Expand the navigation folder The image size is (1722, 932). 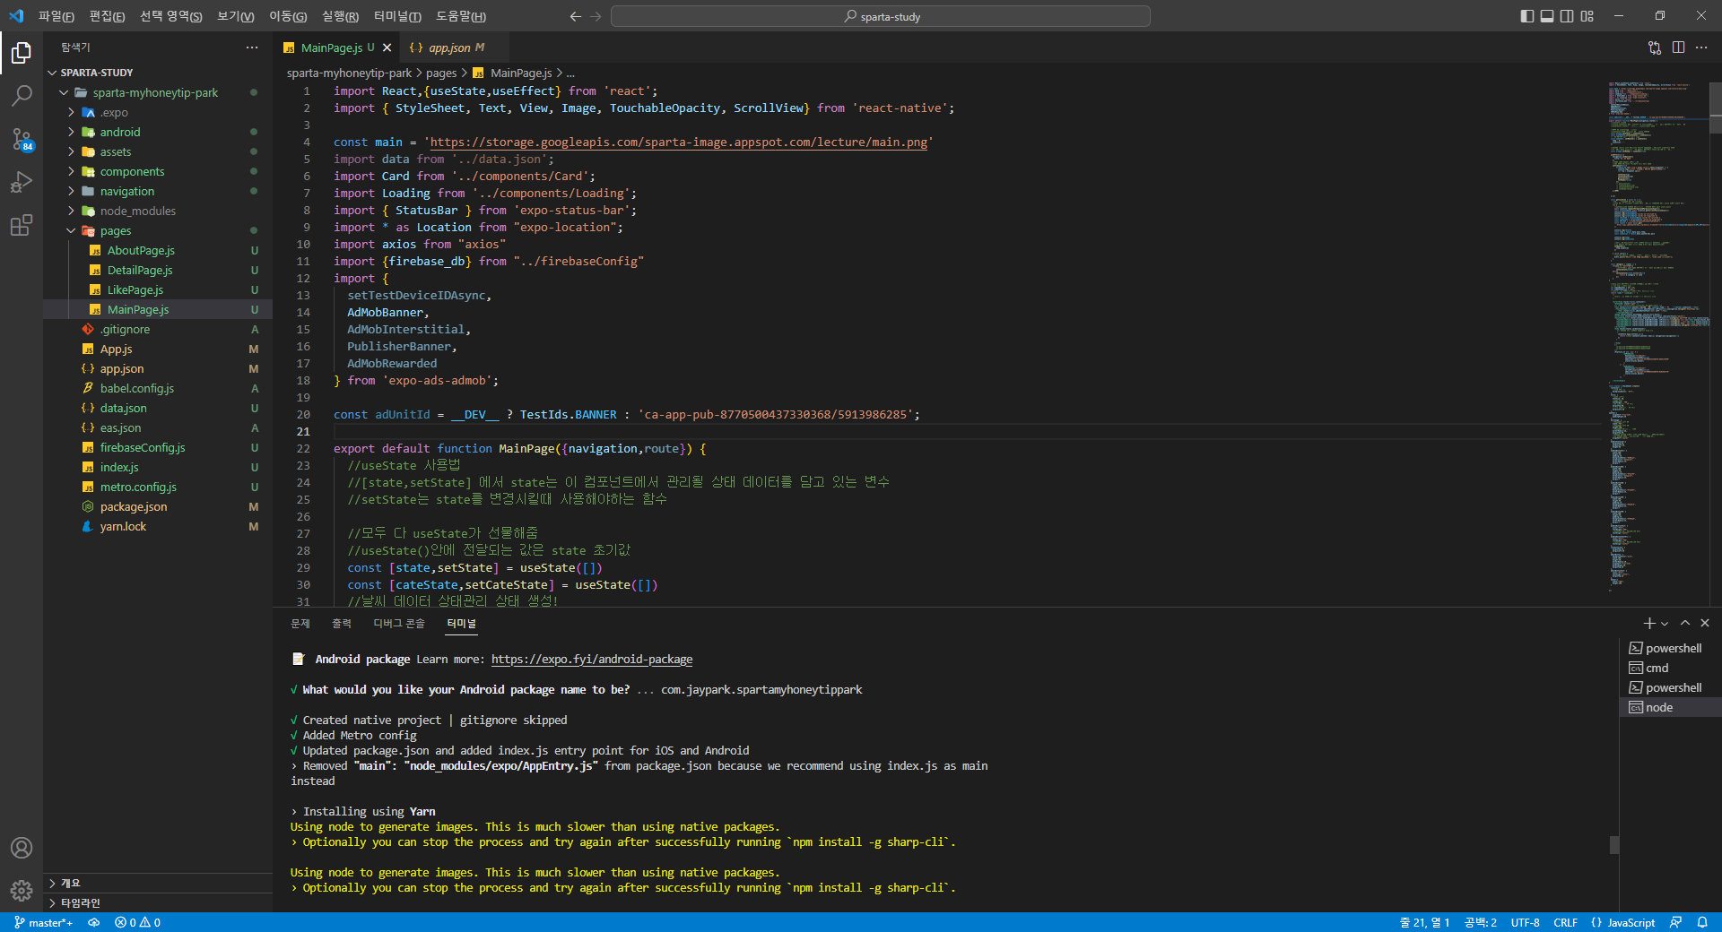tap(158, 191)
